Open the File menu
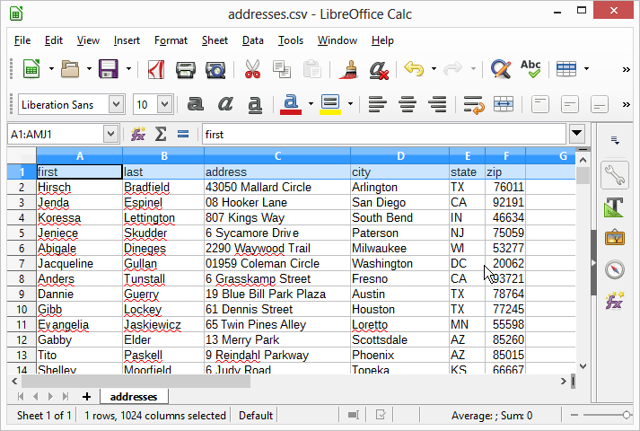This screenshot has height=431, width=640. 22,40
